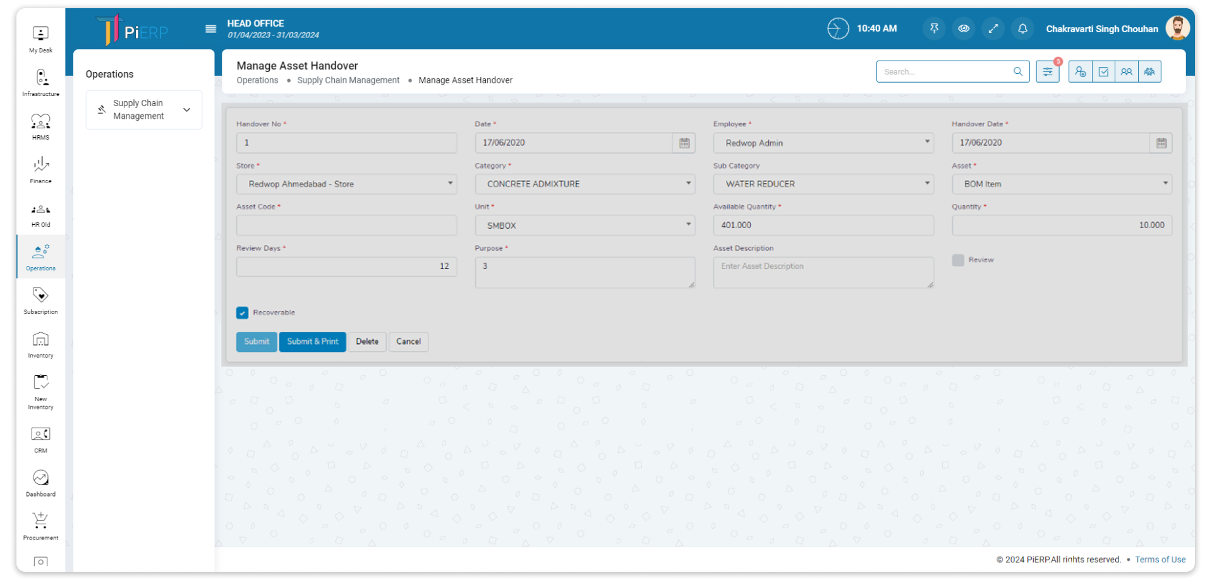Click the hamburger menu icon in header
Viewport: 1212px width, 580px height.
click(210, 29)
